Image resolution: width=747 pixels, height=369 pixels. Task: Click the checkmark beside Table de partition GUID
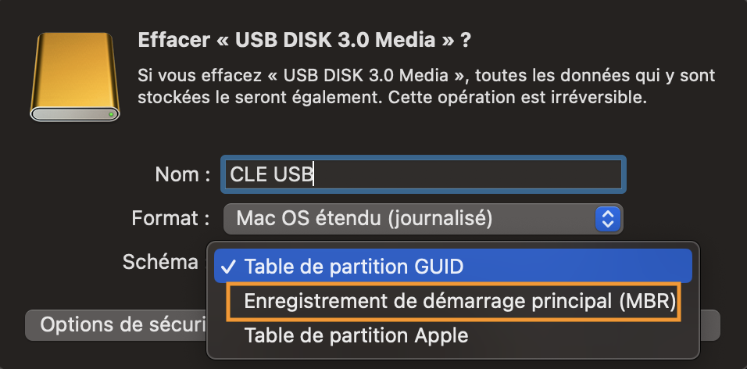(229, 267)
